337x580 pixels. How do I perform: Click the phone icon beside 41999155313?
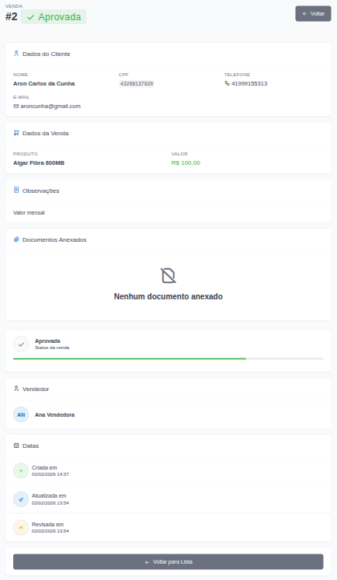click(228, 83)
